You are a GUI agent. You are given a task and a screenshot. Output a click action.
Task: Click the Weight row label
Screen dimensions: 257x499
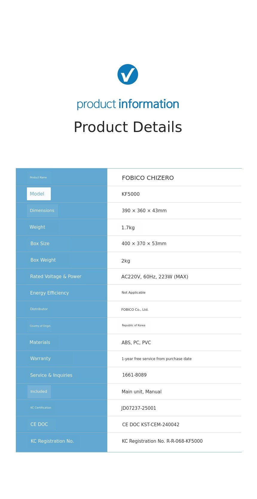tap(37, 227)
